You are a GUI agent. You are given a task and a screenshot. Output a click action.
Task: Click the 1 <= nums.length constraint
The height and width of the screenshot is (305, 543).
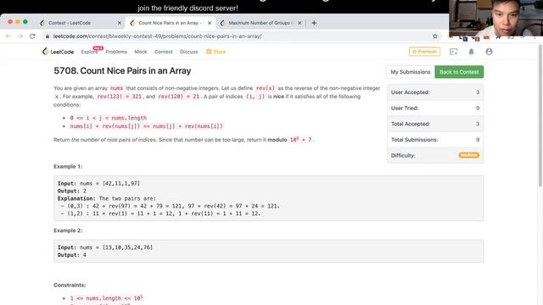coord(106,298)
